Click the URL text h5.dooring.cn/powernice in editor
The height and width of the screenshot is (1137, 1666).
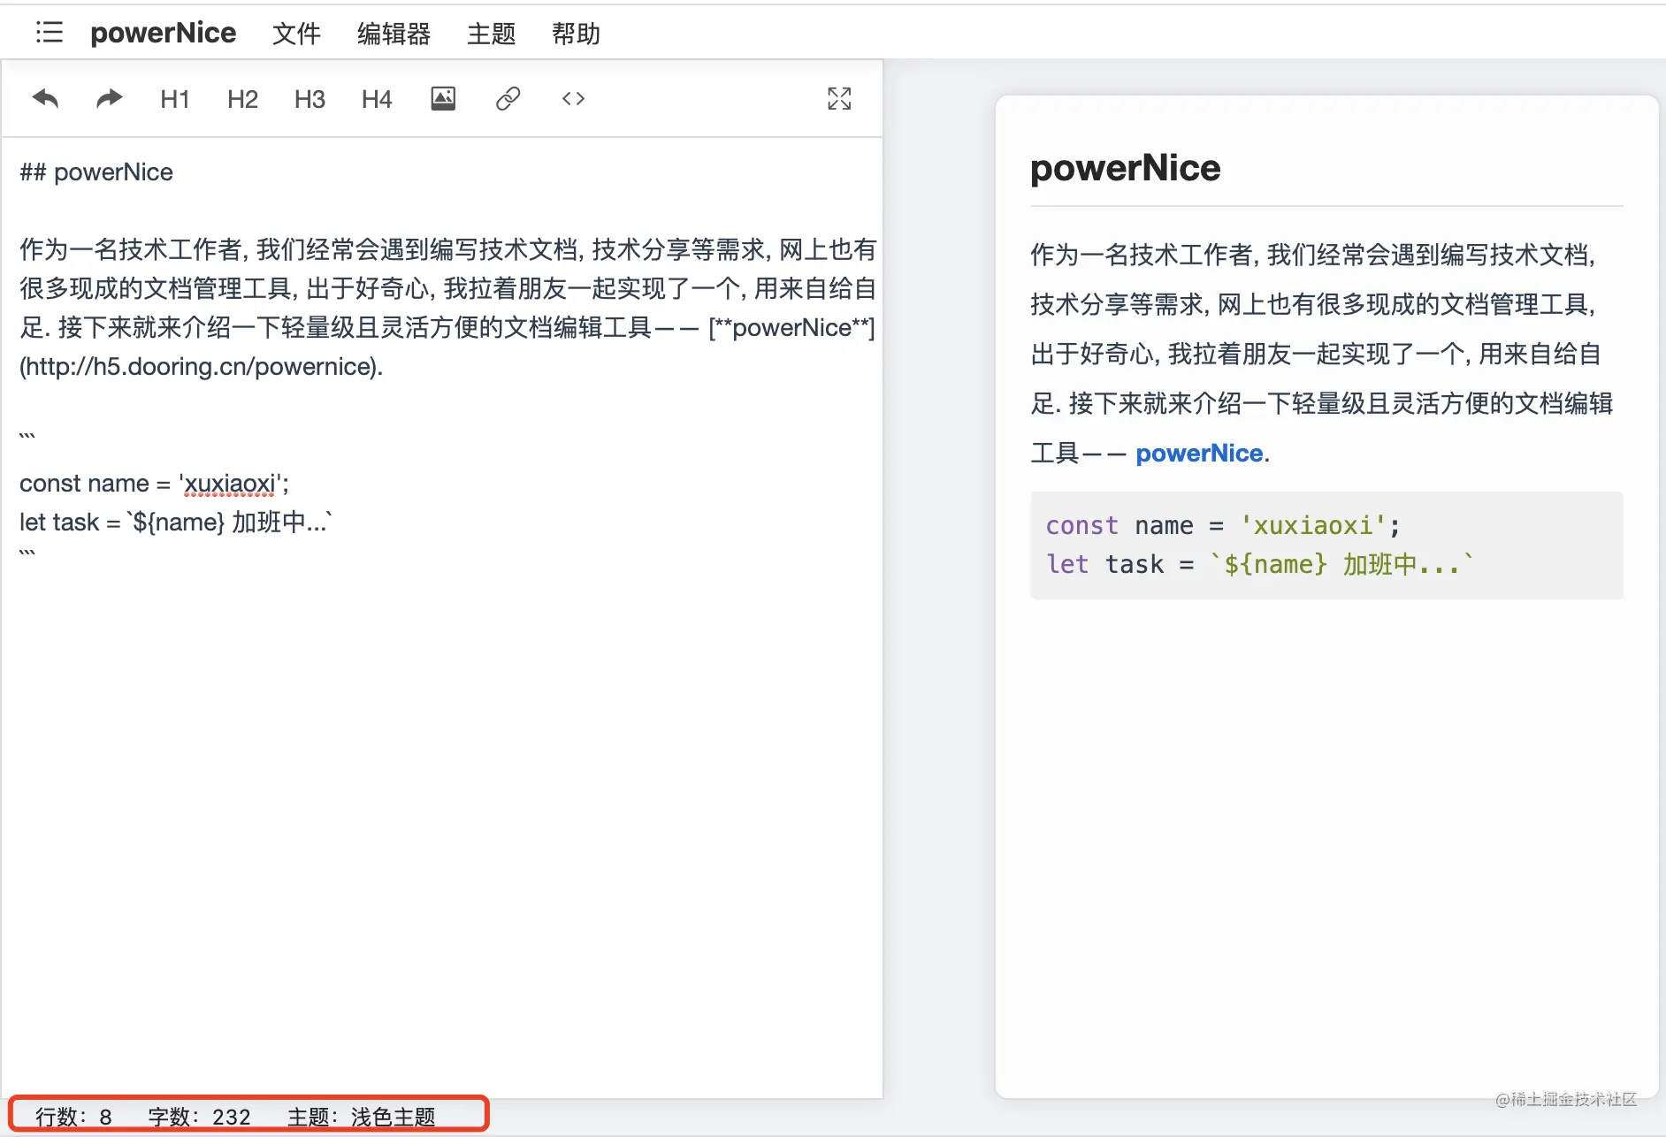(x=201, y=367)
